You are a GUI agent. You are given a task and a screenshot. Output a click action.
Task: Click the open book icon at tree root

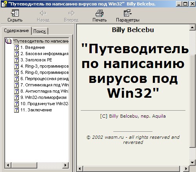coord(9,41)
